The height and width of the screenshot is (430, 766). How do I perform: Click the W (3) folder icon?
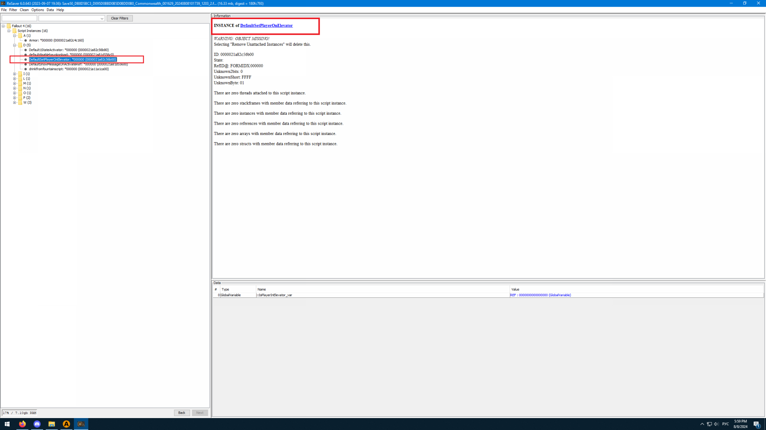pyautogui.click(x=20, y=102)
